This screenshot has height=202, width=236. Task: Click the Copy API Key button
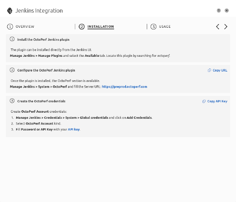(x=215, y=101)
